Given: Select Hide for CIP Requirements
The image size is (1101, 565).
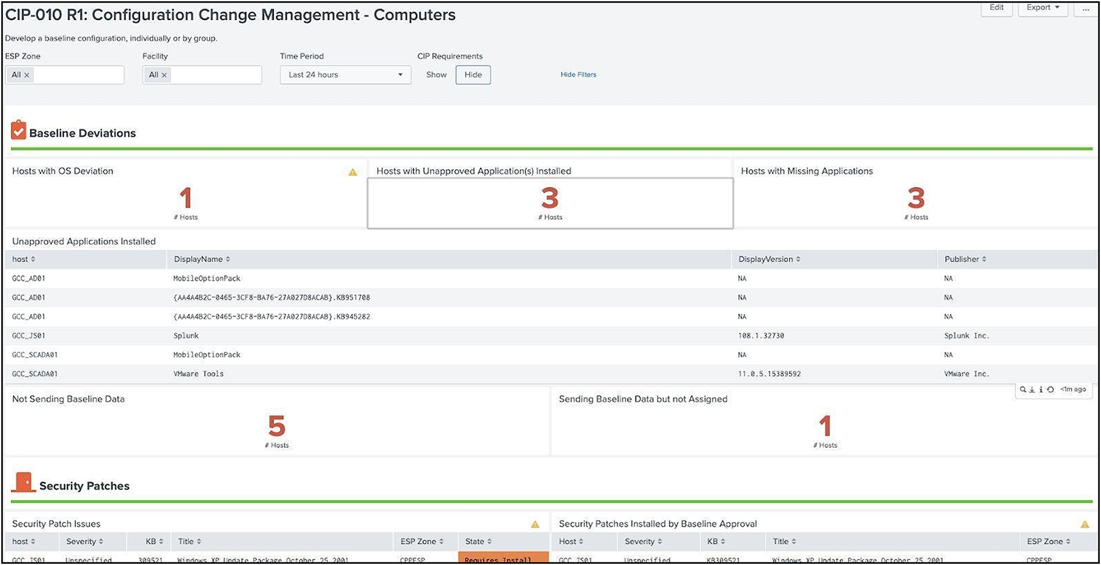Looking at the screenshot, I should pos(473,75).
